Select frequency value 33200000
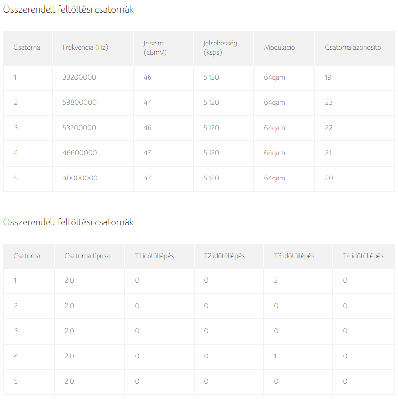Viewport: 398px width, 400px height. pos(79,77)
